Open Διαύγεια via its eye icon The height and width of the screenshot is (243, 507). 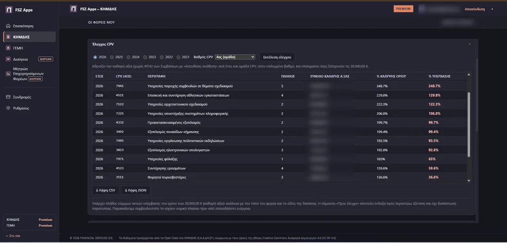pyautogui.click(x=8, y=59)
